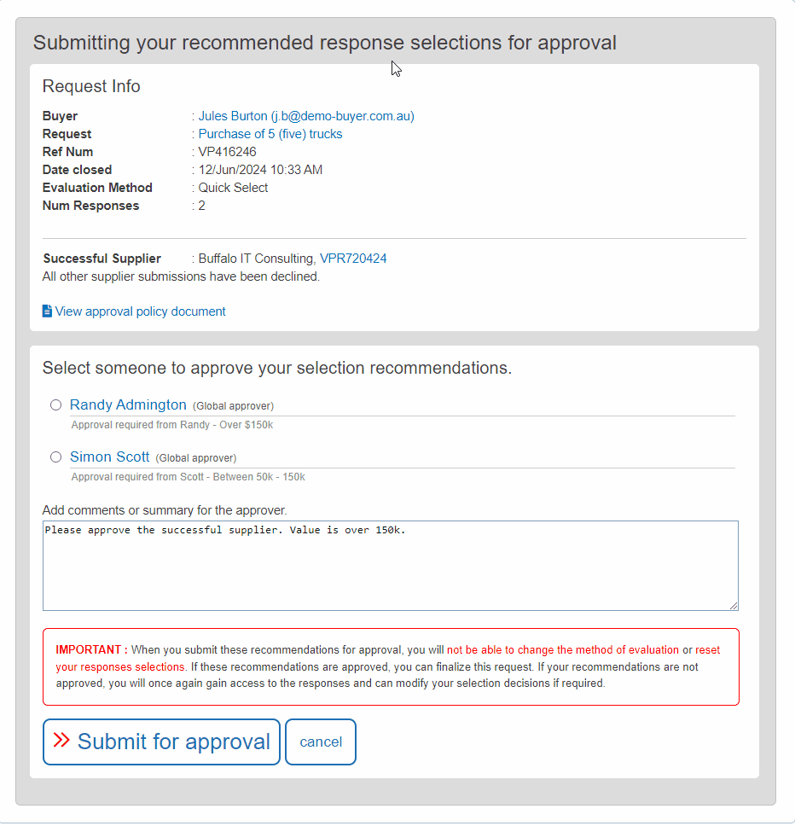Cancel the approval submission
Screen dimensions: 795x826
(321, 742)
